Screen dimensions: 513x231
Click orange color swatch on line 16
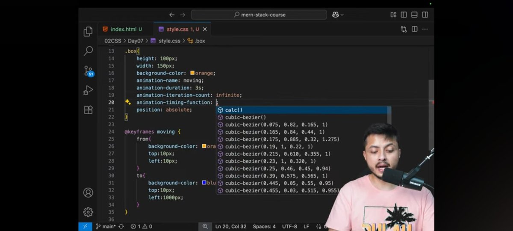(x=192, y=73)
